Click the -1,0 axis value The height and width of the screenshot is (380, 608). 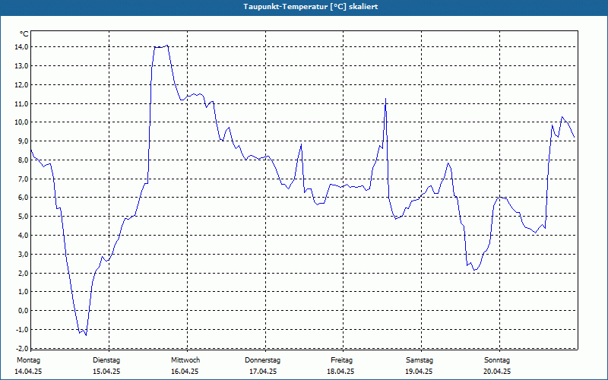point(22,329)
